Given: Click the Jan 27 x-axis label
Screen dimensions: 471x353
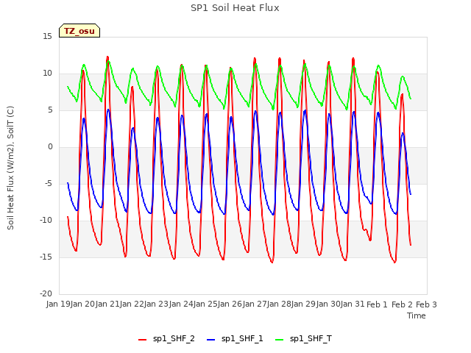Looking at the screenshot, I should coord(255,304).
